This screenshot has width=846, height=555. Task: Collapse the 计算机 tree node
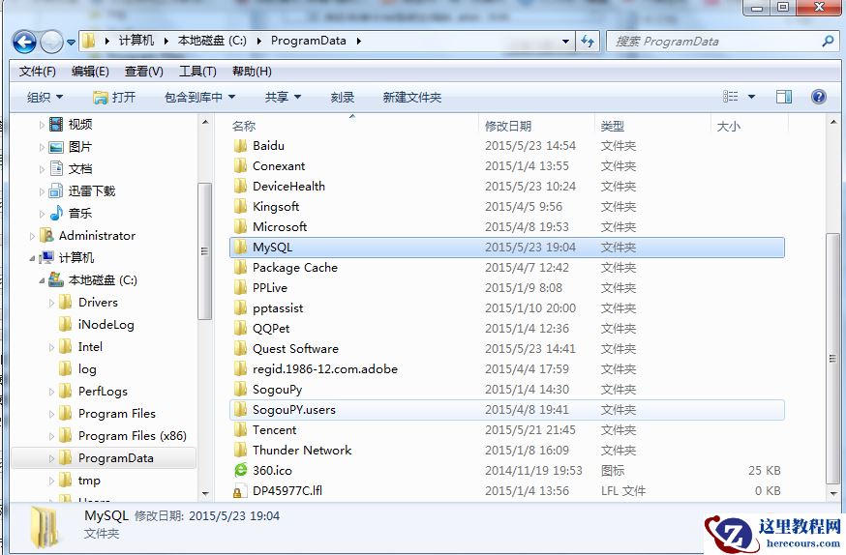[x=32, y=258]
